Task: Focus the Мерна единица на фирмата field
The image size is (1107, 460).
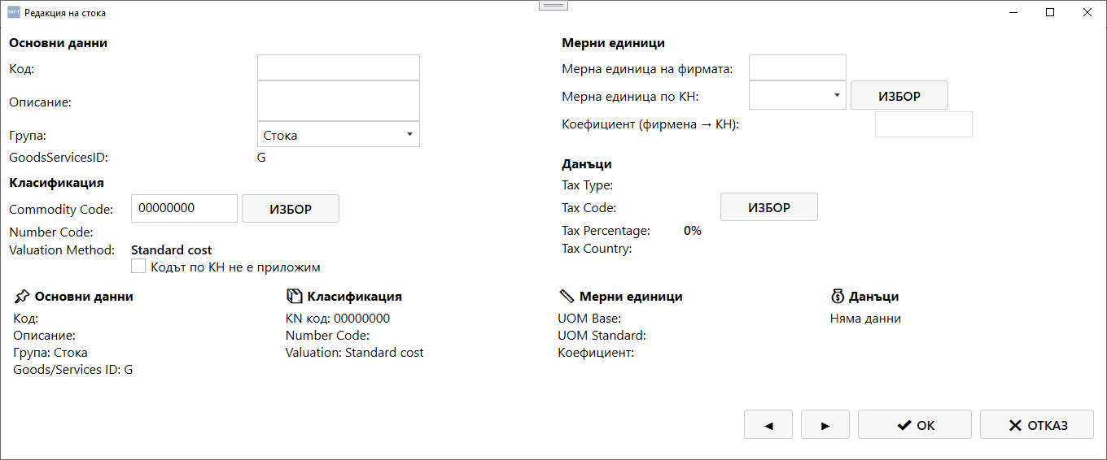Action: point(798,67)
